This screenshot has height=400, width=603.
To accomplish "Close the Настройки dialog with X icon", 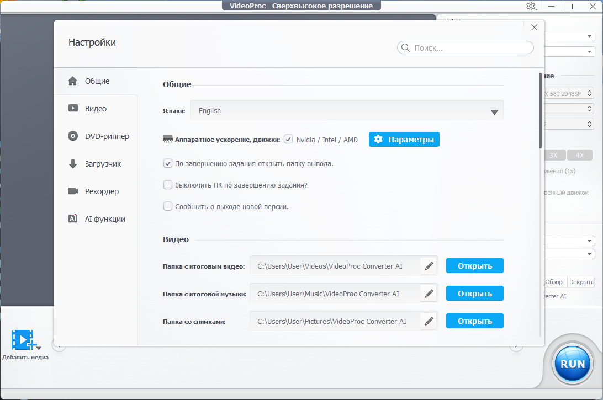I will (x=534, y=28).
